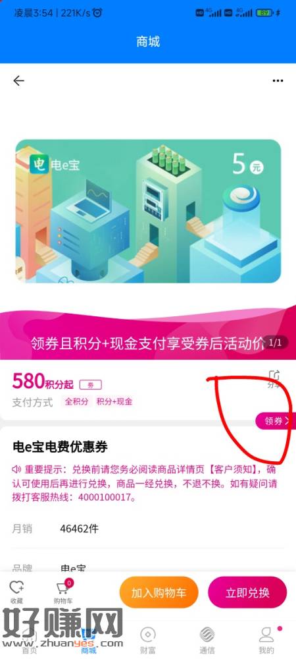Tap the 立即兑换 button

point(247,592)
